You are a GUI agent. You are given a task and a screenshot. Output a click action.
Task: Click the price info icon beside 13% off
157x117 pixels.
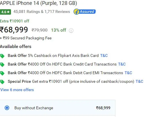pos(71,30)
